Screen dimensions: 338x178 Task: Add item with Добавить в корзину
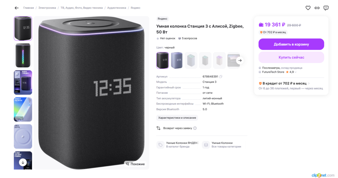[x=291, y=44]
